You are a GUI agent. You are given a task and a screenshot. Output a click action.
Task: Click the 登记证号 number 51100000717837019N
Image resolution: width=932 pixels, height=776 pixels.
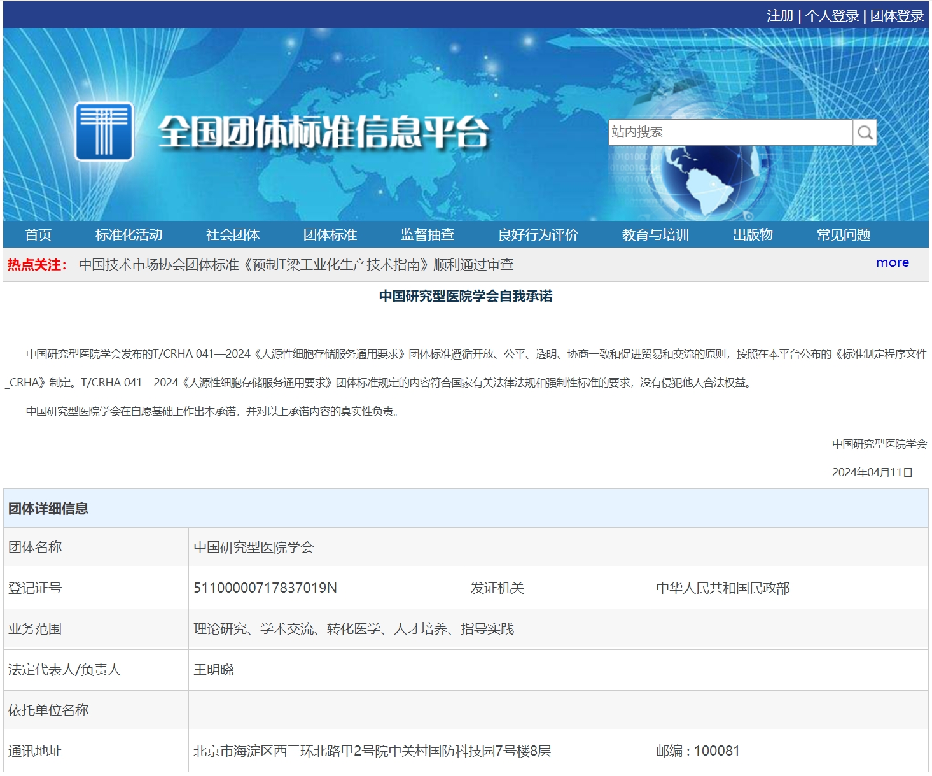tap(266, 586)
